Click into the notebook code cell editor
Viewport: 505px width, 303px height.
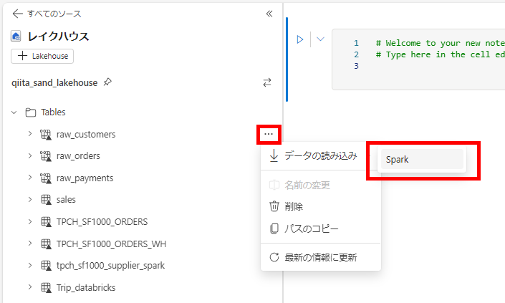pos(419,59)
